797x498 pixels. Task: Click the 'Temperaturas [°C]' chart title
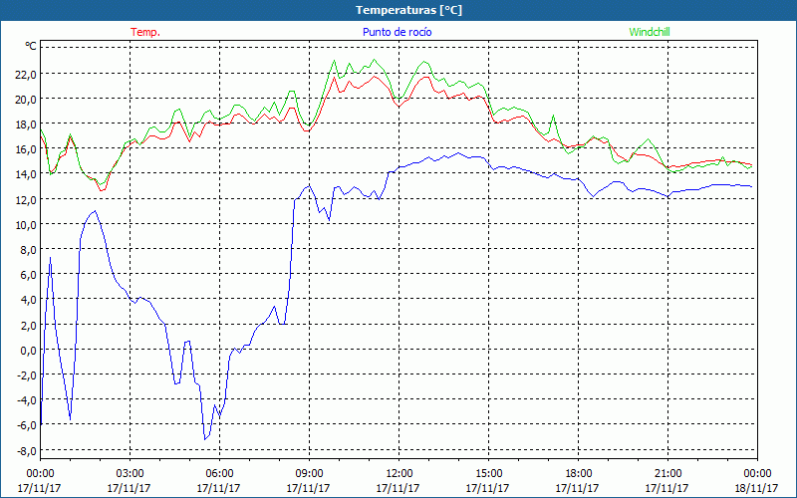click(408, 10)
